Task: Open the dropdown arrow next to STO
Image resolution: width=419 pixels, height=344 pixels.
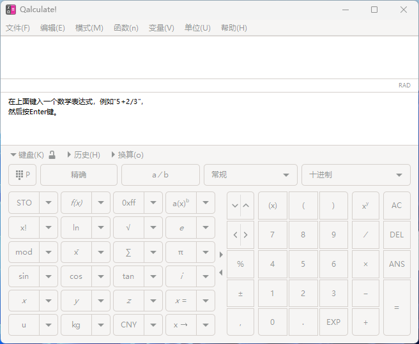Action: 49,203
